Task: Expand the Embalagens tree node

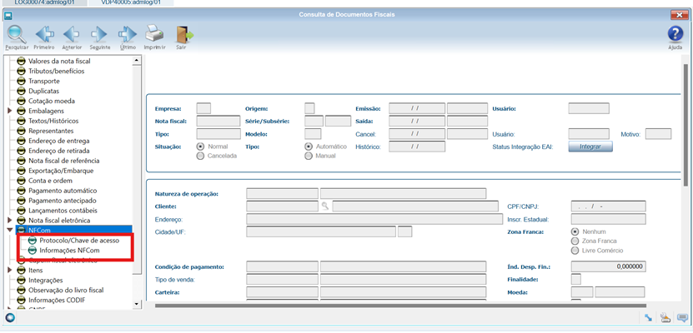Action: pyautogui.click(x=10, y=111)
